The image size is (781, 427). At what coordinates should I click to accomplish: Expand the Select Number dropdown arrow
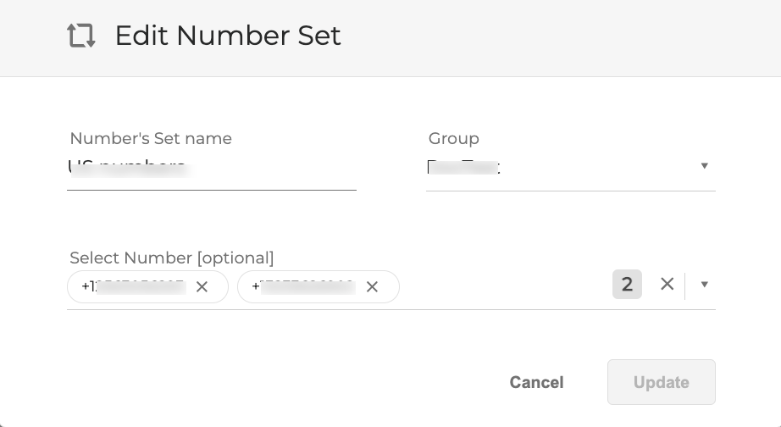pyautogui.click(x=704, y=284)
